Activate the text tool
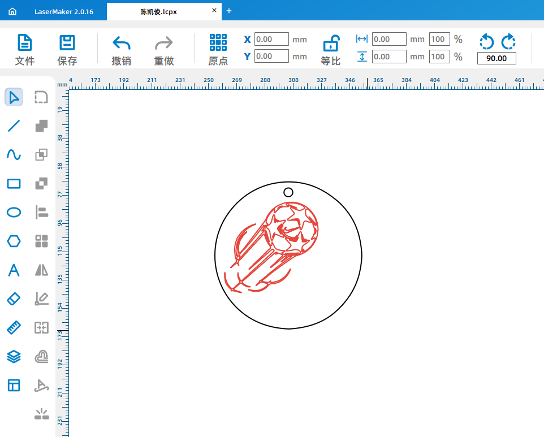This screenshot has width=544, height=437. (x=14, y=270)
